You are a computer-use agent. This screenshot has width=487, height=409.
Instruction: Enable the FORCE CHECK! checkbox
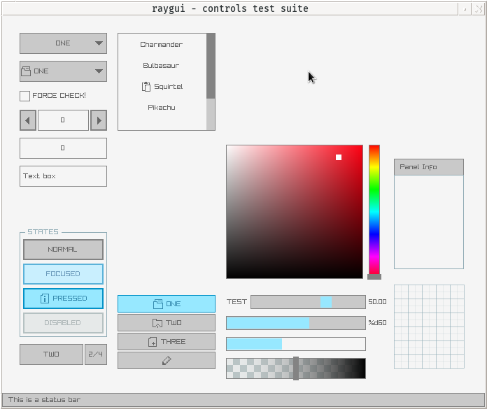click(x=25, y=96)
